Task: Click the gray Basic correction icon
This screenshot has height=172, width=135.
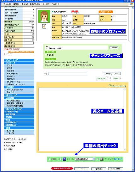Action: [x=102, y=159]
